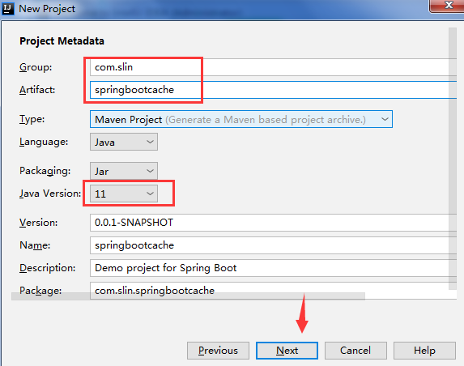Click the Version field with 0.0.1-SNAPSHOT

(x=273, y=223)
